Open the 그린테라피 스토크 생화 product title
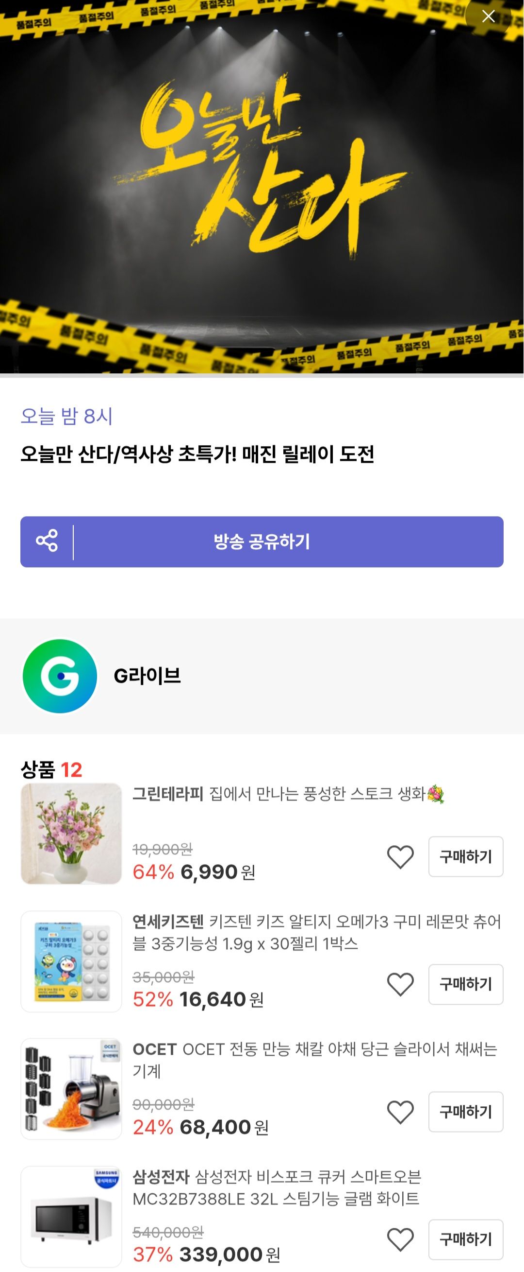Screen dimensions: 524x1272 click(288, 795)
